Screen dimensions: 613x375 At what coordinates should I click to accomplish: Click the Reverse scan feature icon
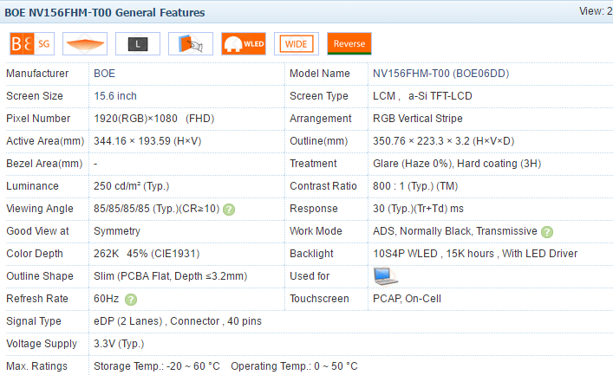(349, 44)
